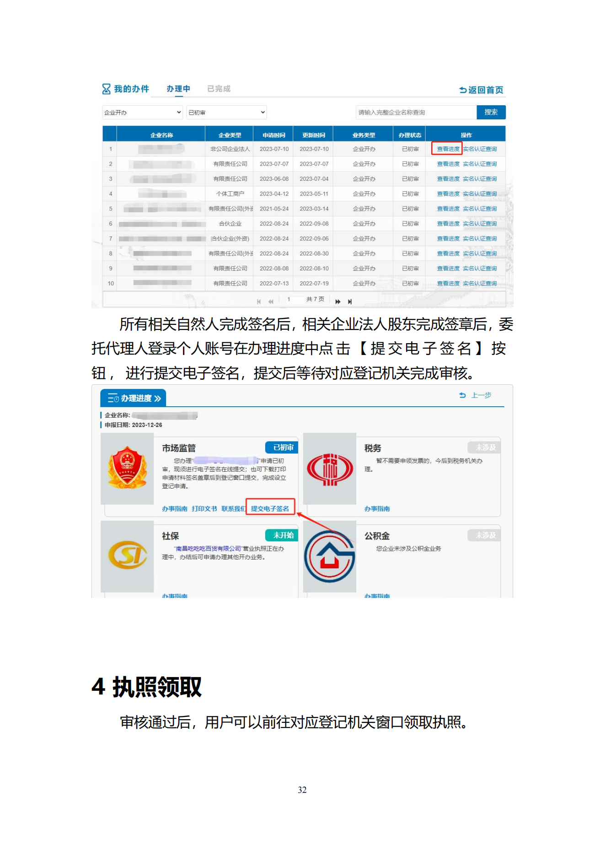Click the red 税务 tax logo icon
Viewport: 605px width, 856px height.
[329, 469]
